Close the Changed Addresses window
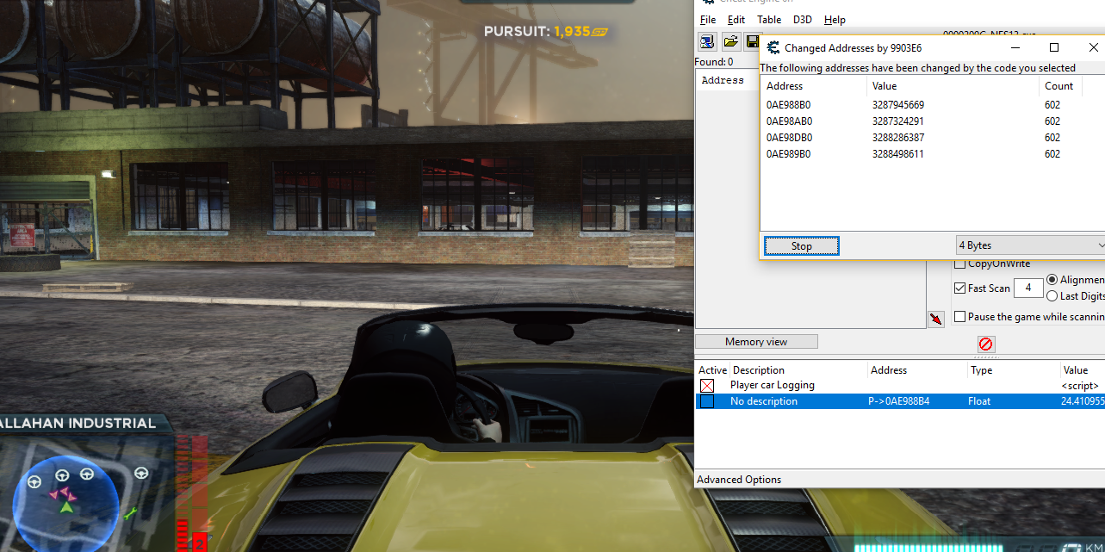This screenshot has width=1105, height=552. click(x=1092, y=48)
